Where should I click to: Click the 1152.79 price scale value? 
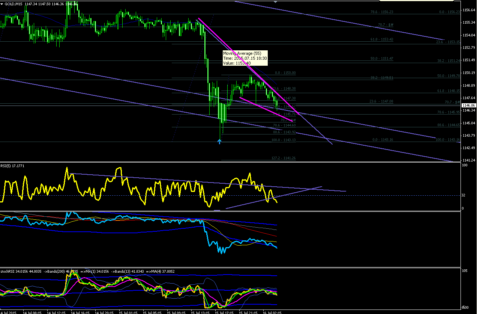pyautogui.click(x=469, y=48)
